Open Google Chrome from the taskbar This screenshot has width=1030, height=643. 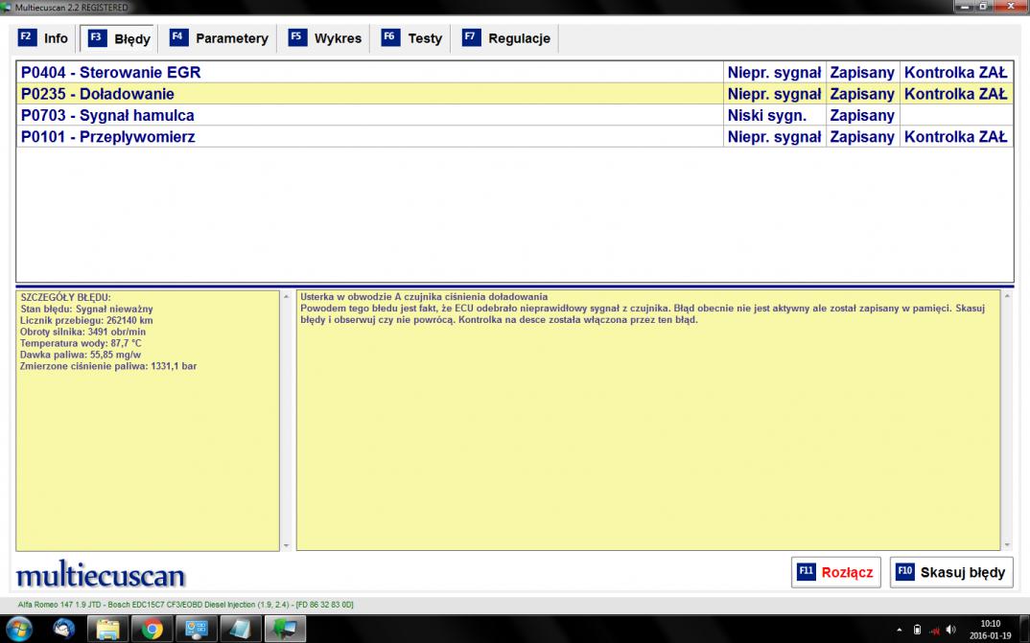pos(152,629)
